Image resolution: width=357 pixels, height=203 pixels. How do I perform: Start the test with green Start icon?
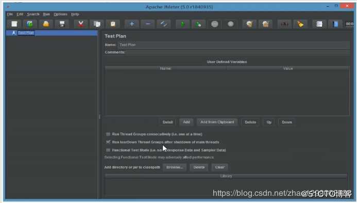click(x=182, y=24)
